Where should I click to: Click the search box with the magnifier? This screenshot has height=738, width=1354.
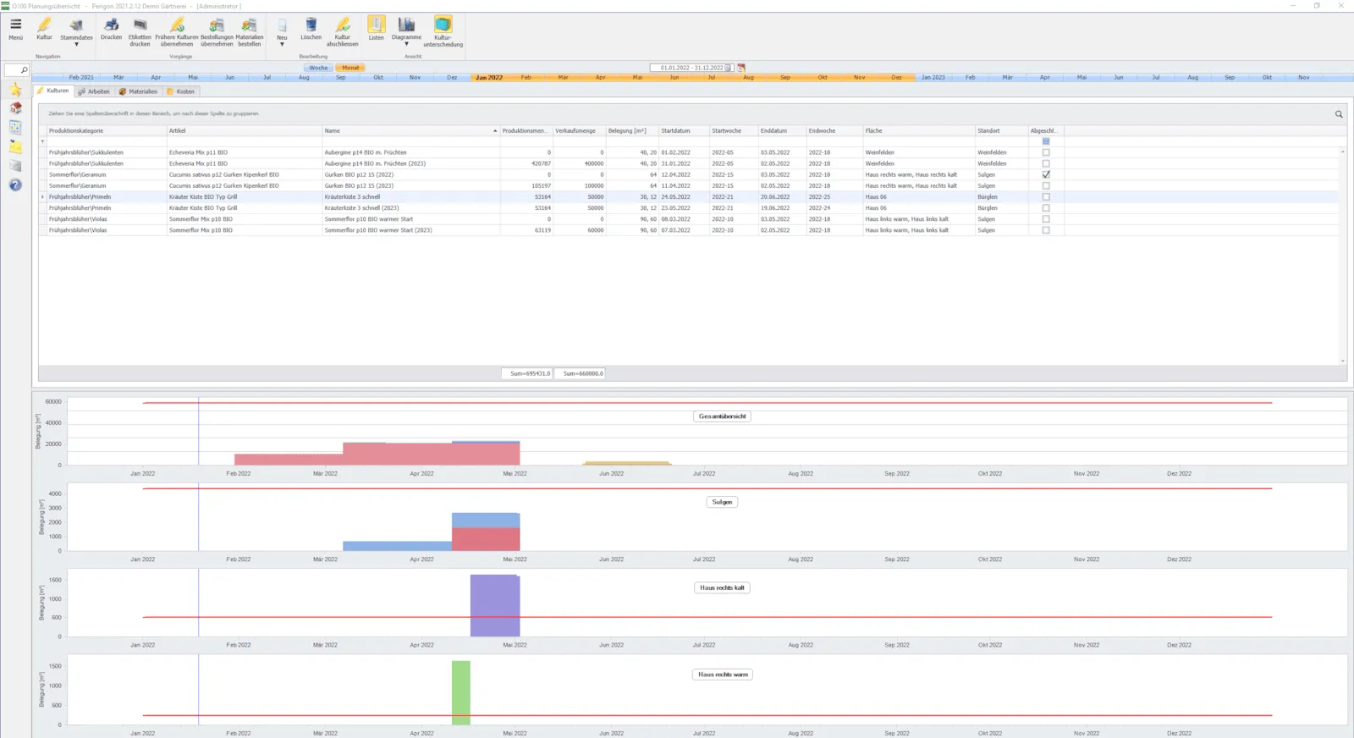[x=16, y=70]
